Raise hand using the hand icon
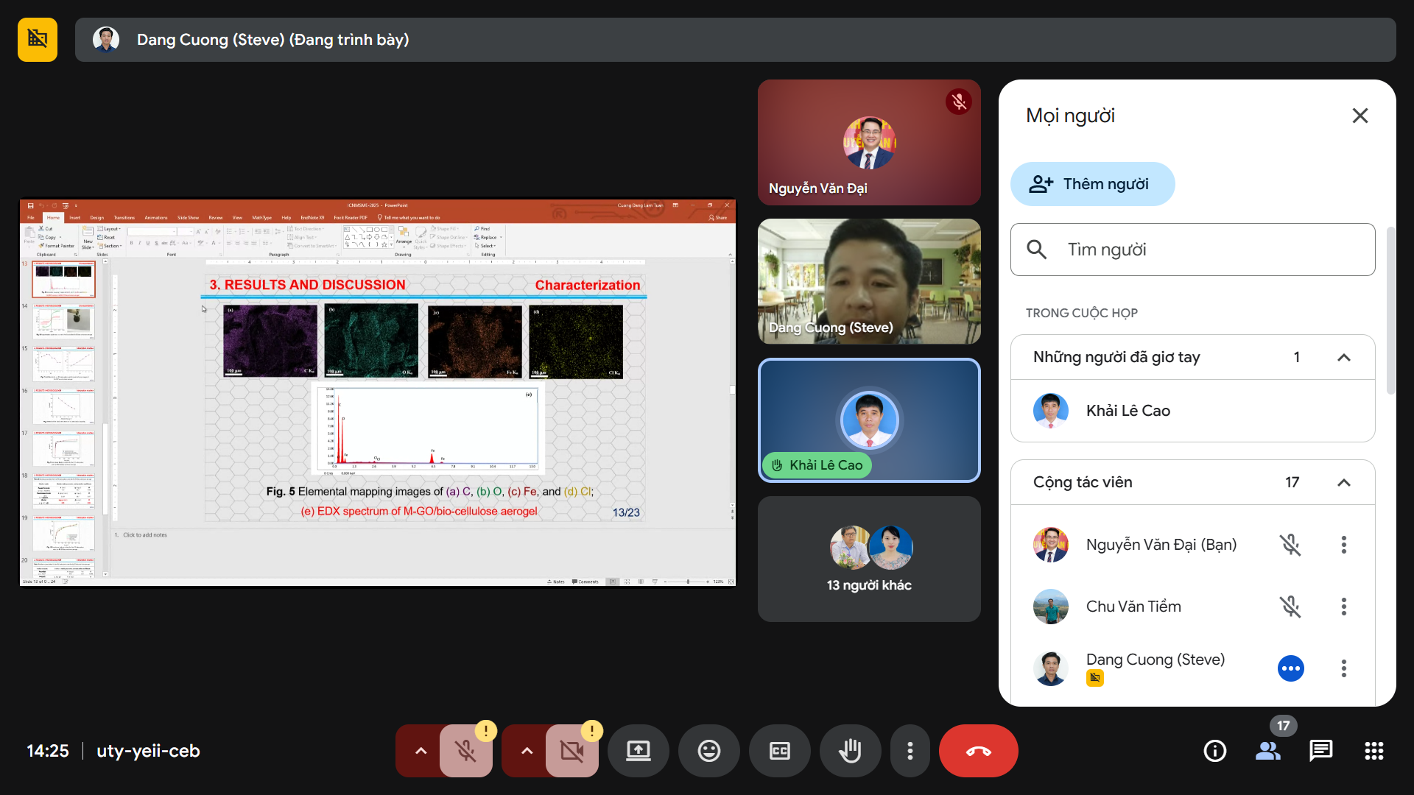The height and width of the screenshot is (795, 1414). click(850, 751)
